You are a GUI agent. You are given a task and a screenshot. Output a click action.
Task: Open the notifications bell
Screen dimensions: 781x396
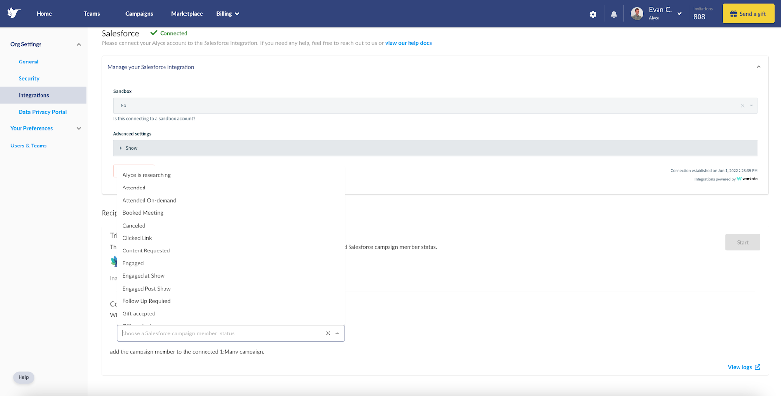[614, 14]
